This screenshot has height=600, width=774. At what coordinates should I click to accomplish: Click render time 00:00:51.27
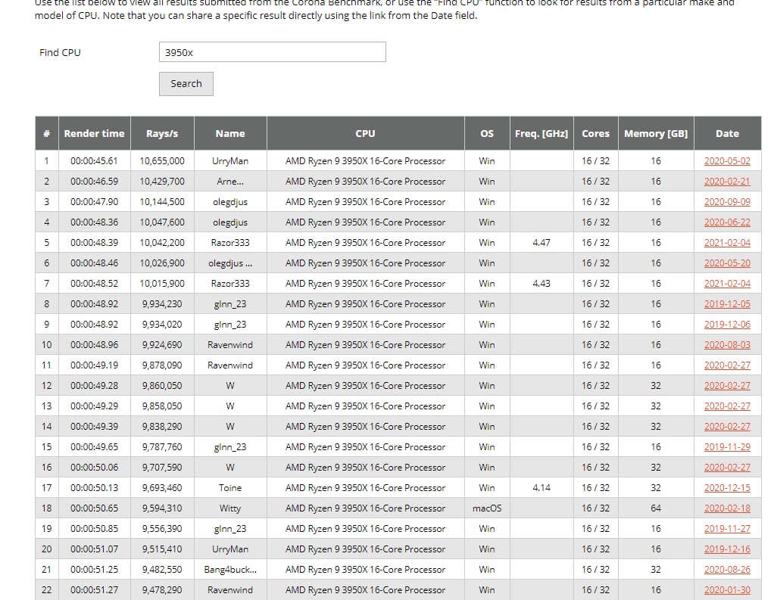94,589
